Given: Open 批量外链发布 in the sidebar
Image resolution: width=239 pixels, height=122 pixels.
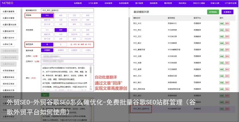Looking at the screenshot, I should 9,38.
